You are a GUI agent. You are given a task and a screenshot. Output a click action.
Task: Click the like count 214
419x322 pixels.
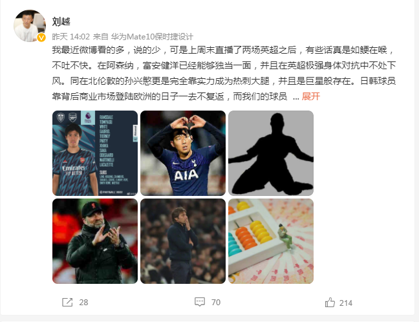(x=346, y=303)
